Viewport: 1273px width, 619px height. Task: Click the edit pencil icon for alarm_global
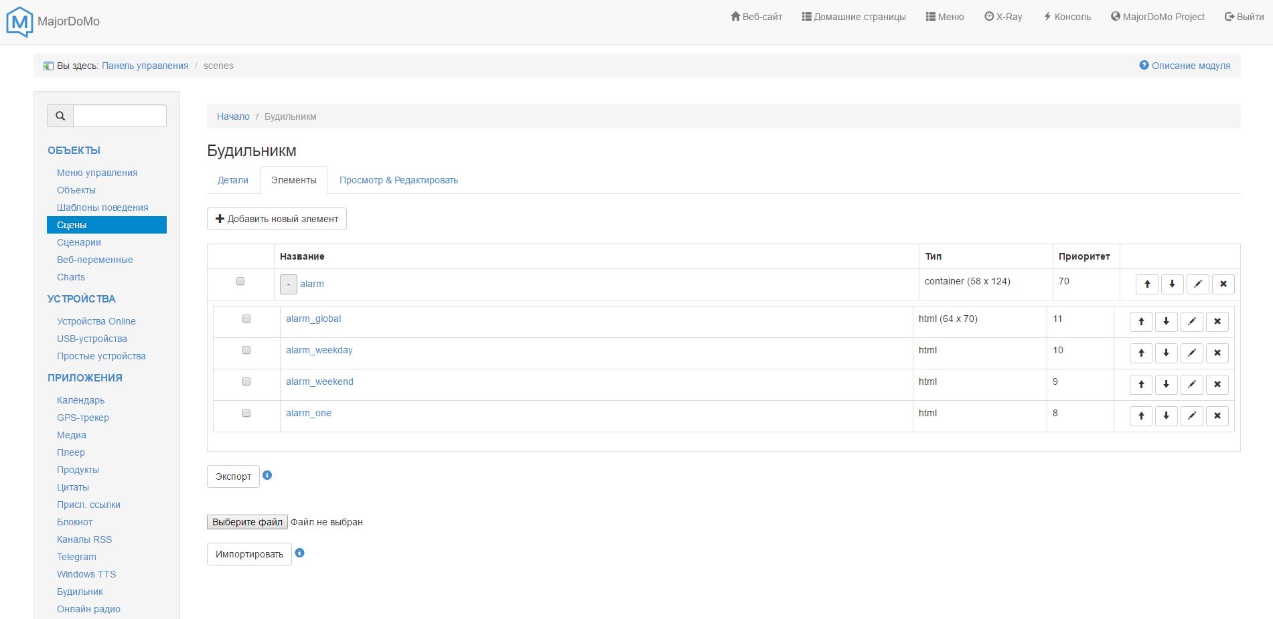coord(1191,322)
